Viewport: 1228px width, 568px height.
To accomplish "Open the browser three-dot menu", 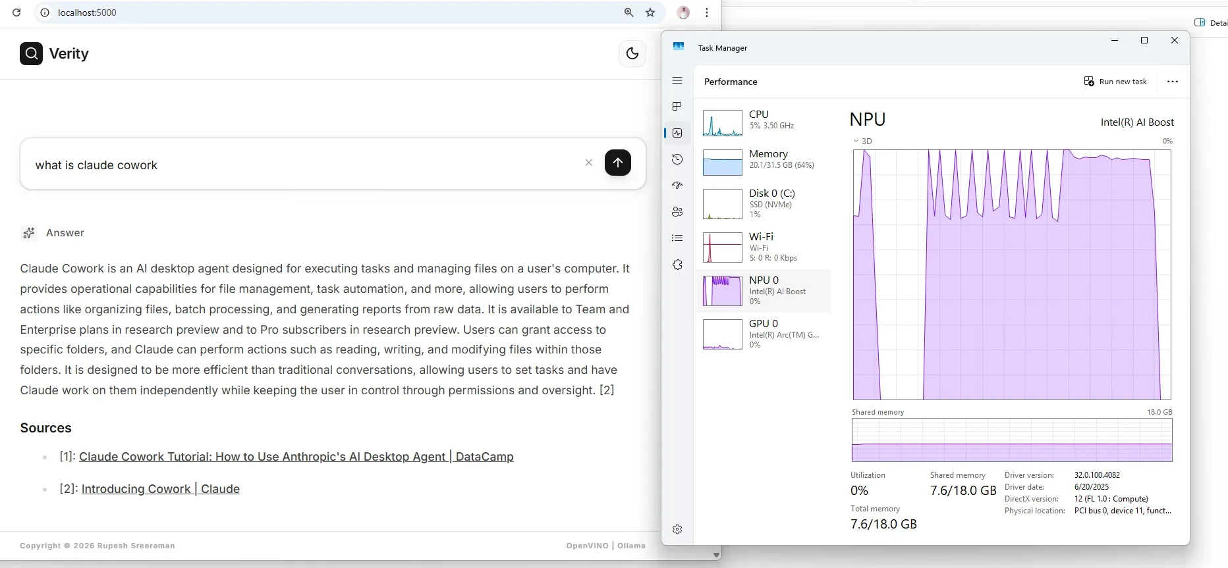I will [707, 13].
